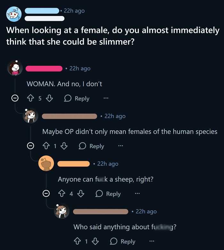
Task: Open more options on the 'WOMAN' comment
Action: click(106, 98)
